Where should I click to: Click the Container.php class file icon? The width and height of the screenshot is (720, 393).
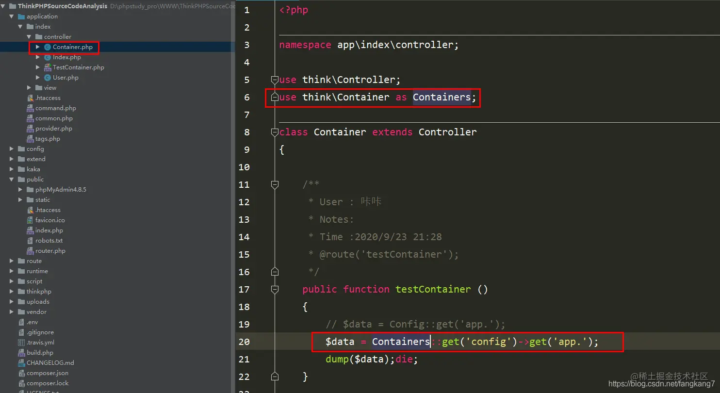point(47,47)
